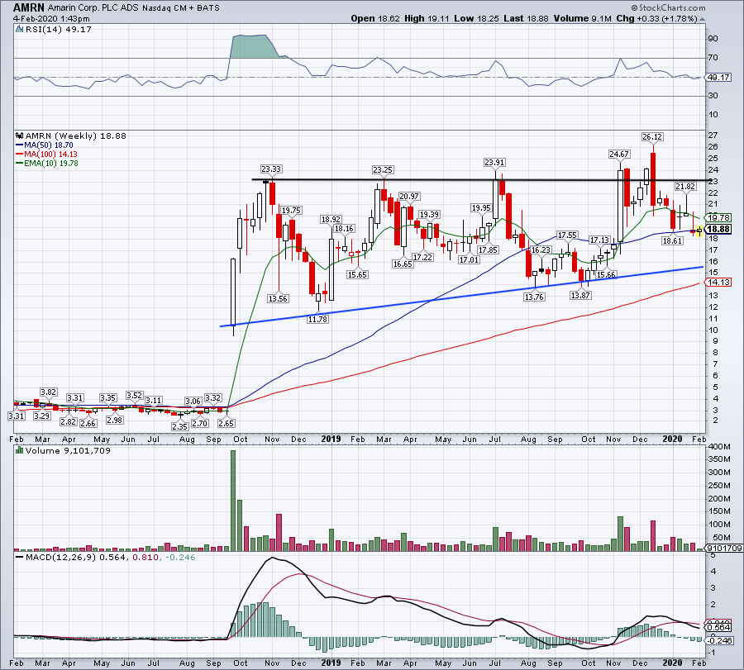Click the 2.35 low price label
This screenshot has height=670, width=744.
pos(180,427)
